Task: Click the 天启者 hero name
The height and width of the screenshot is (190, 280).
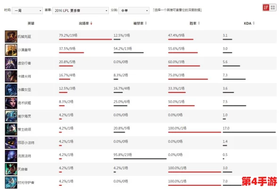Action: tap(23, 169)
